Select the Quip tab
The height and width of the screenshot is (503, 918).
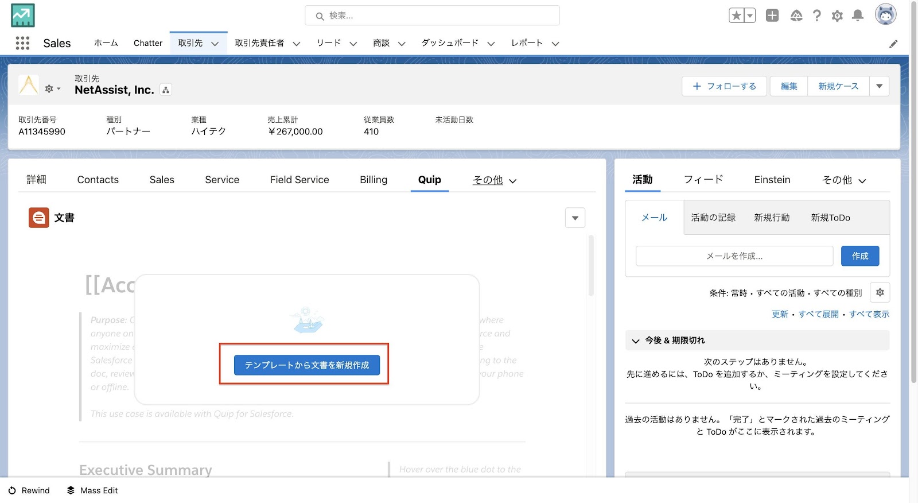pyautogui.click(x=430, y=180)
